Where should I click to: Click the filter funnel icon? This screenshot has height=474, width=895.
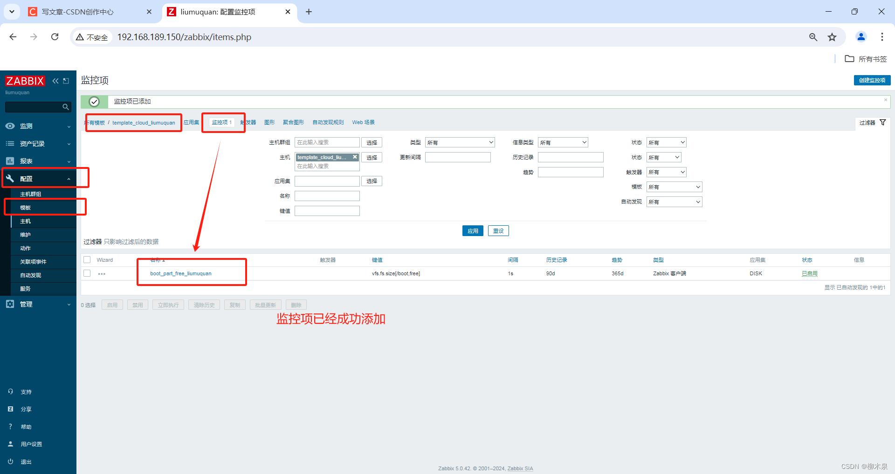tap(882, 122)
